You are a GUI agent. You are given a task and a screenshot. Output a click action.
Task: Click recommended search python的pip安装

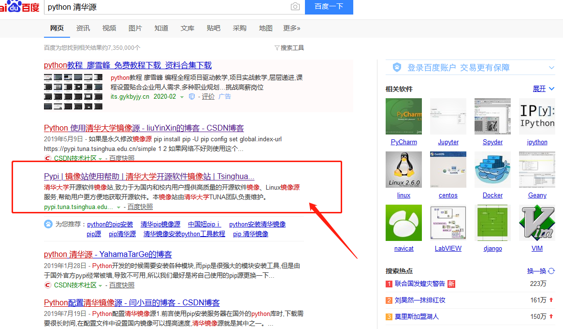(x=110, y=224)
